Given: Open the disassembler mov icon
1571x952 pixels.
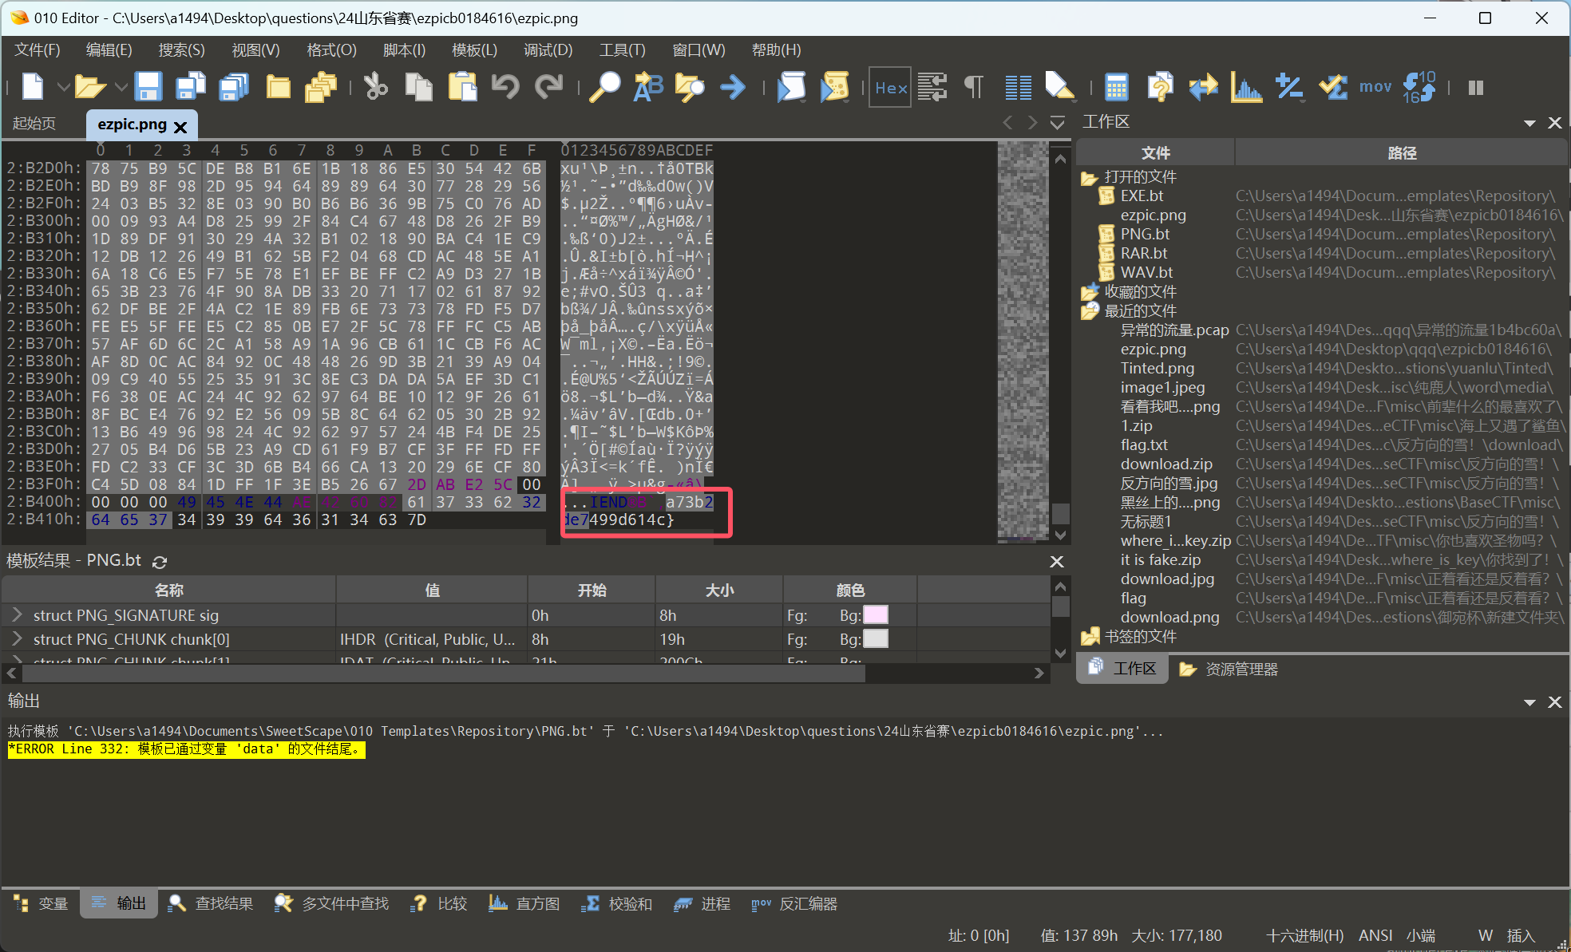Looking at the screenshot, I should click(x=1375, y=87).
